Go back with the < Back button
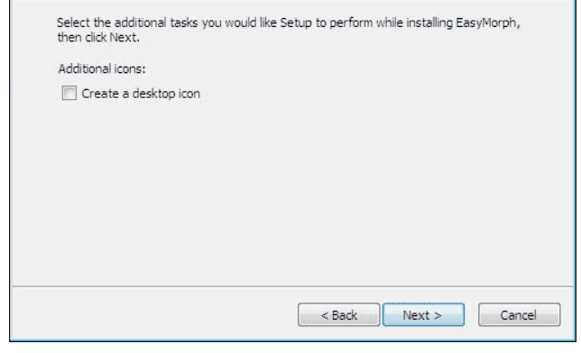The width and height of the screenshot is (581, 353). (x=338, y=315)
